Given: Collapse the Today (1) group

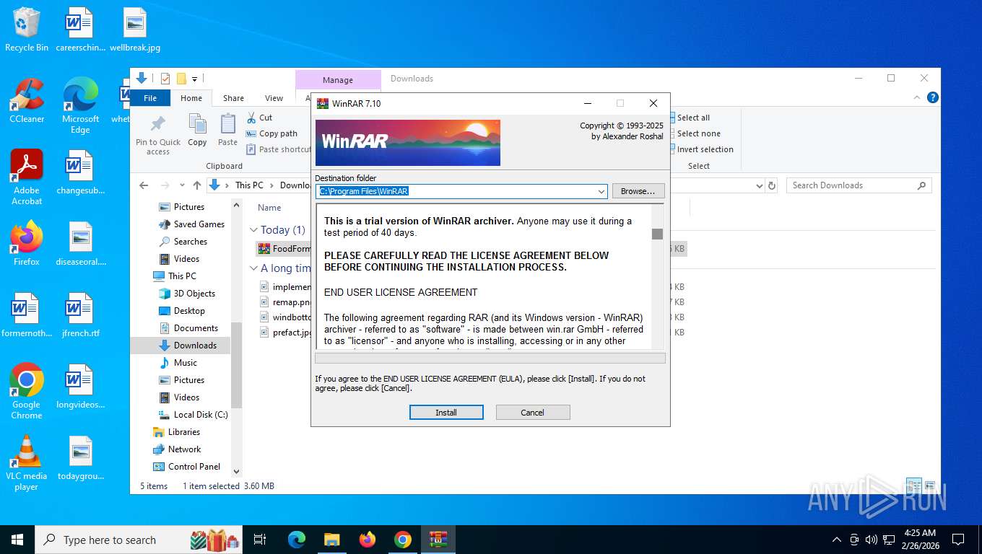Looking at the screenshot, I should click(x=253, y=230).
